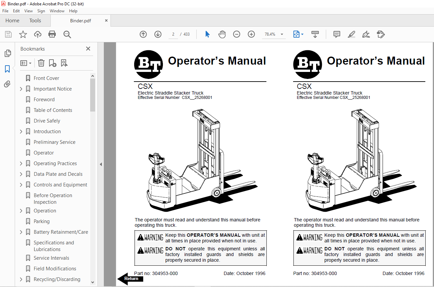Click the bookmarks panel scrollbar
434x287 pixels.
[92, 95]
